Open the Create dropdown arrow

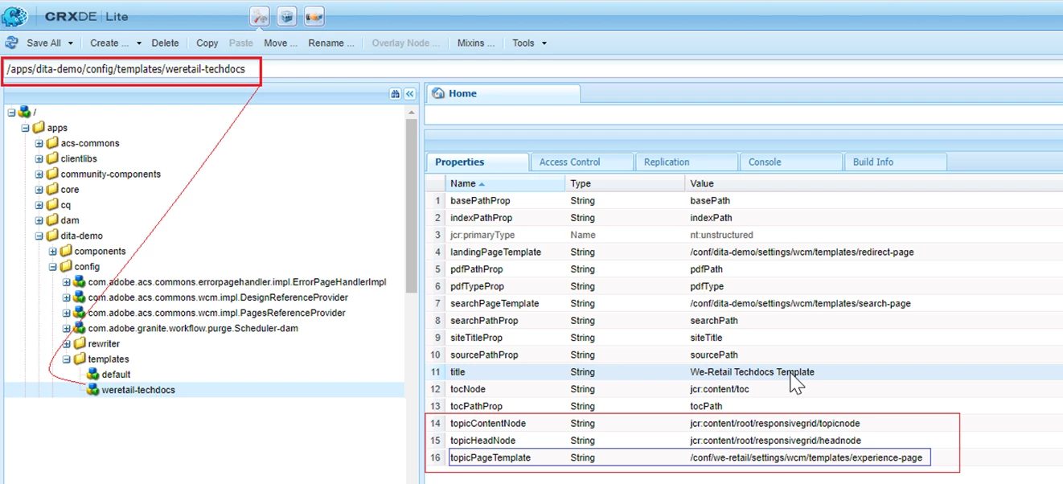point(139,43)
